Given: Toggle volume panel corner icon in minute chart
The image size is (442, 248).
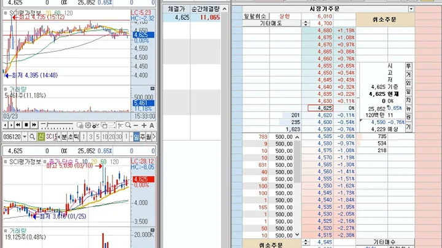Looking at the screenshot, I should click(152, 88).
